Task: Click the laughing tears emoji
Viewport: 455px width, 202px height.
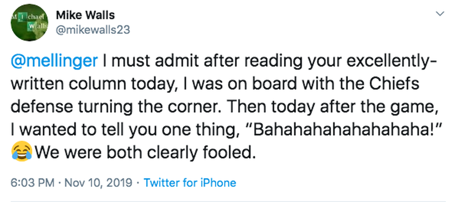Action: (x=22, y=152)
